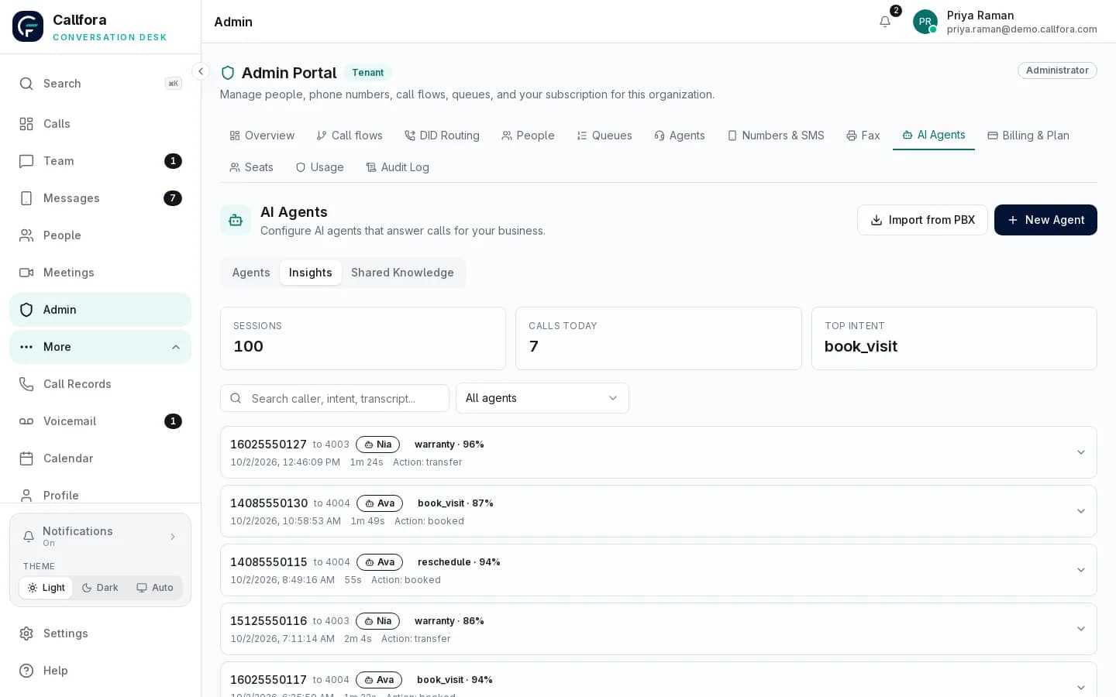
Task: Open Calls from the sidebar
Action: tap(100, 124)
